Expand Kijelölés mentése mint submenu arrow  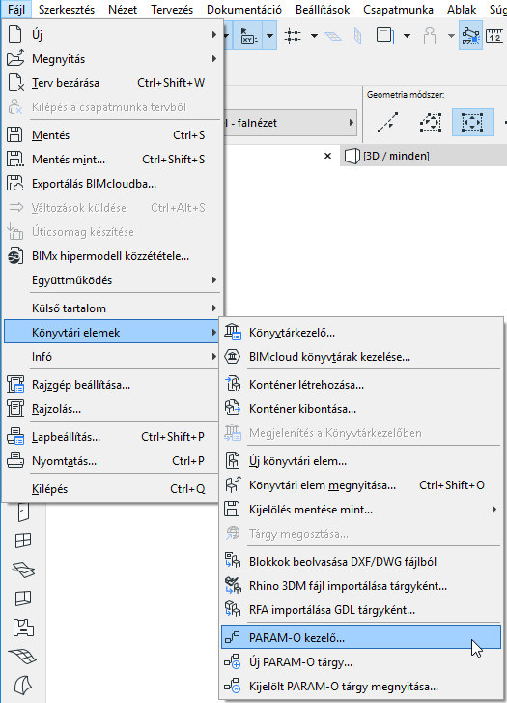494,510
